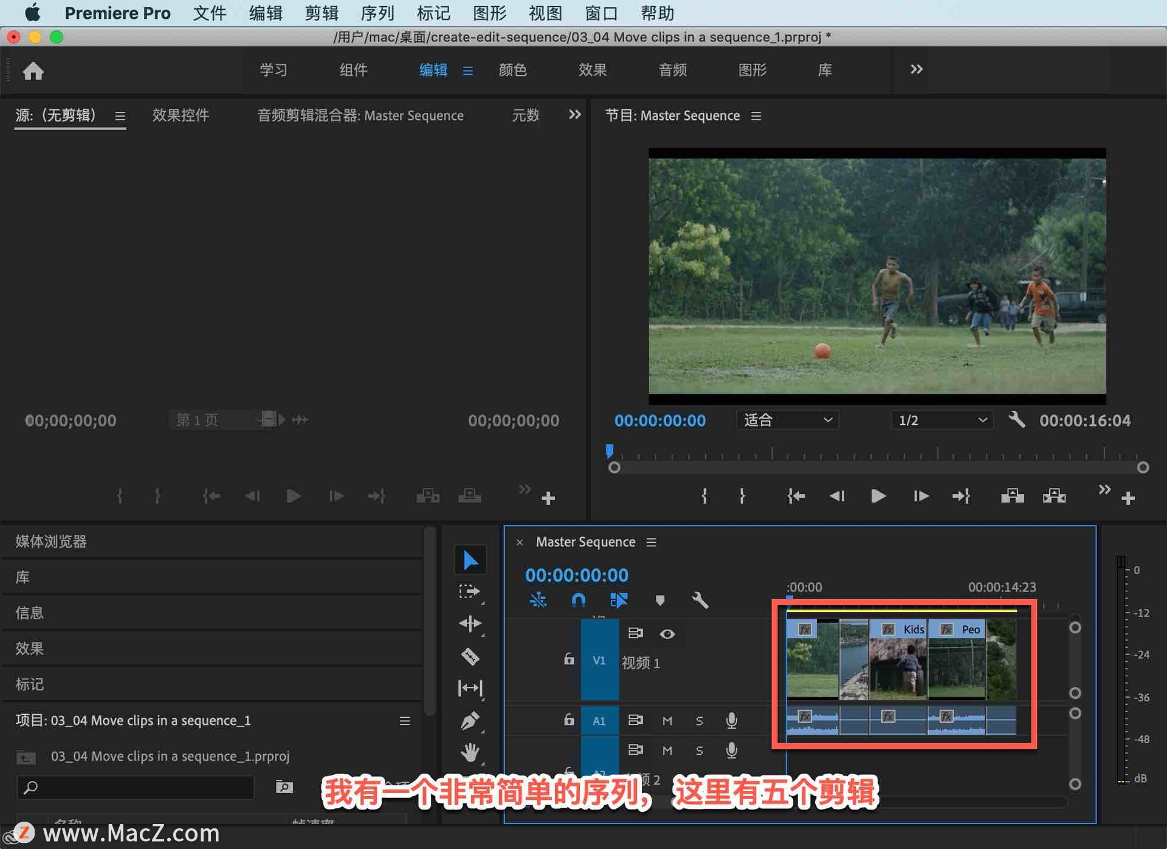Solo the A1 audio track
Viewport: 1167px width, 849px height.
[699, 720]
